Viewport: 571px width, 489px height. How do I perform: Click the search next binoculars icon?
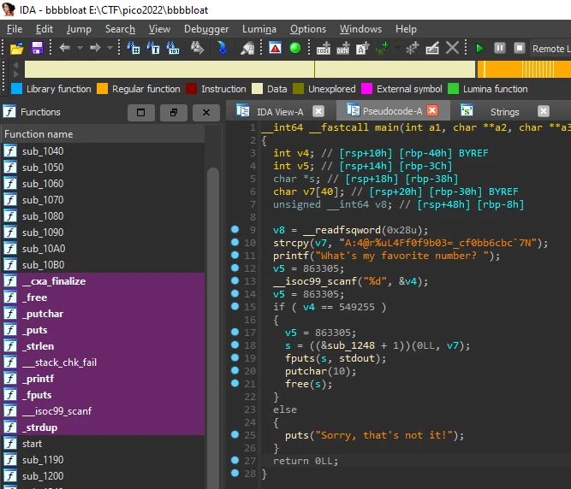(197, 48)
